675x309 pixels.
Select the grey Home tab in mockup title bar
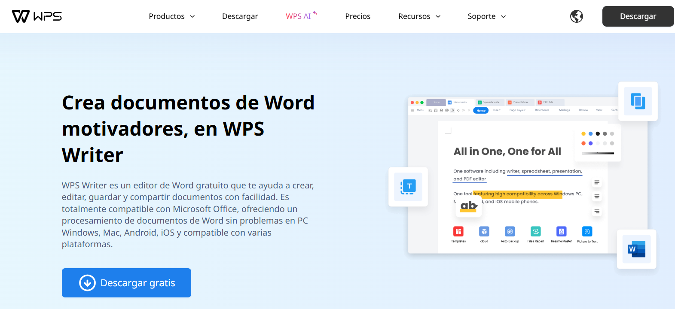pyautogui.click(x=436, y=102)
